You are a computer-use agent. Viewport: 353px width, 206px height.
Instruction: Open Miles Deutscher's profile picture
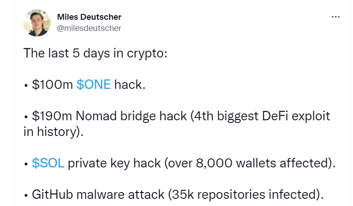pyautogui.click(x=37, y=23)
